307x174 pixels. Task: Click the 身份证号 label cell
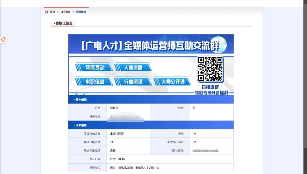[x=88, y=116]
